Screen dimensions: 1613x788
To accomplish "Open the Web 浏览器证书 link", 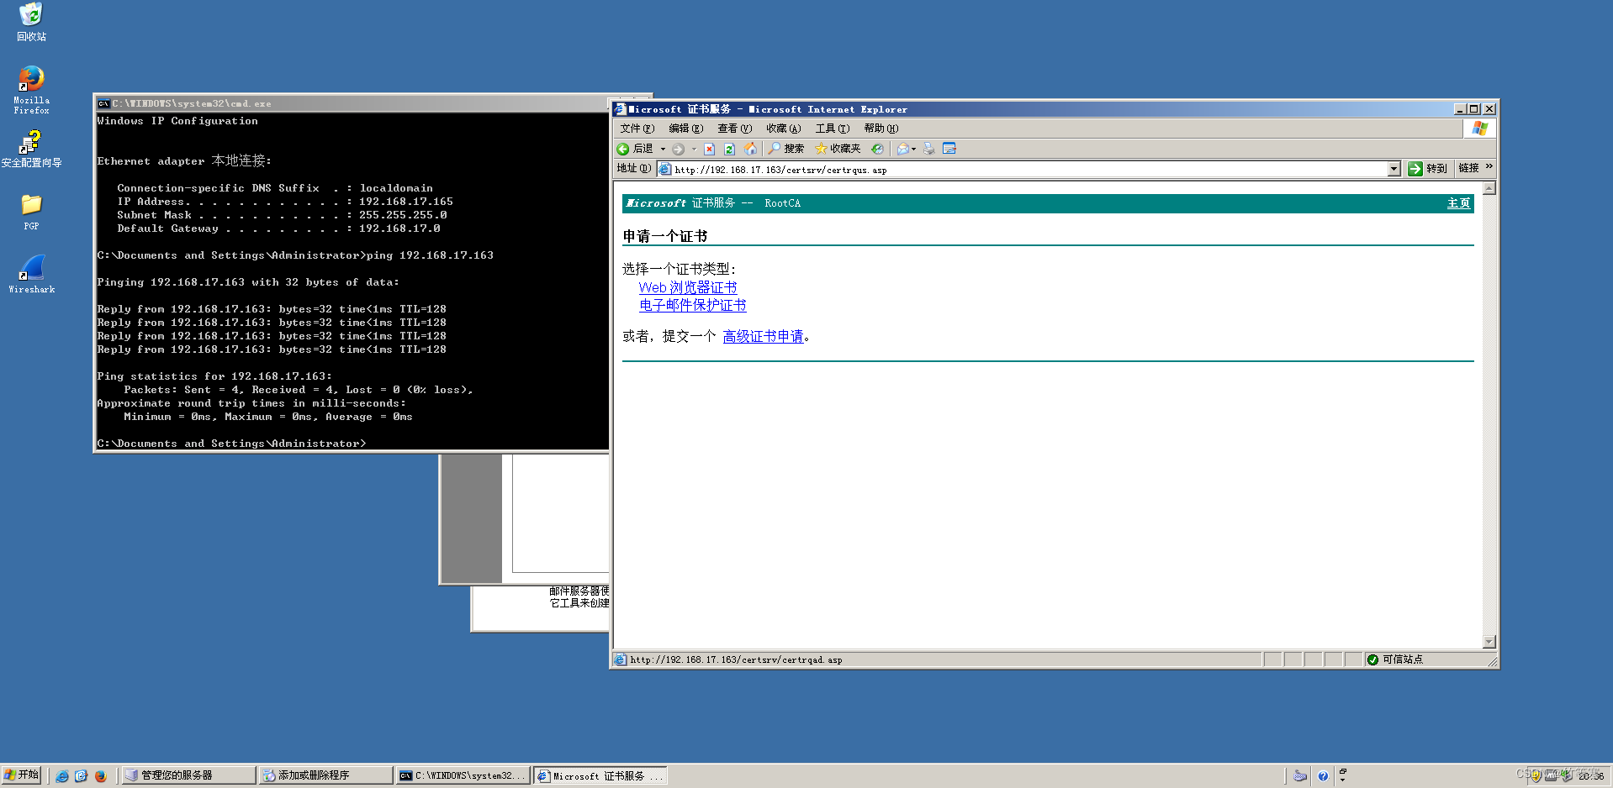I will 687,287.
